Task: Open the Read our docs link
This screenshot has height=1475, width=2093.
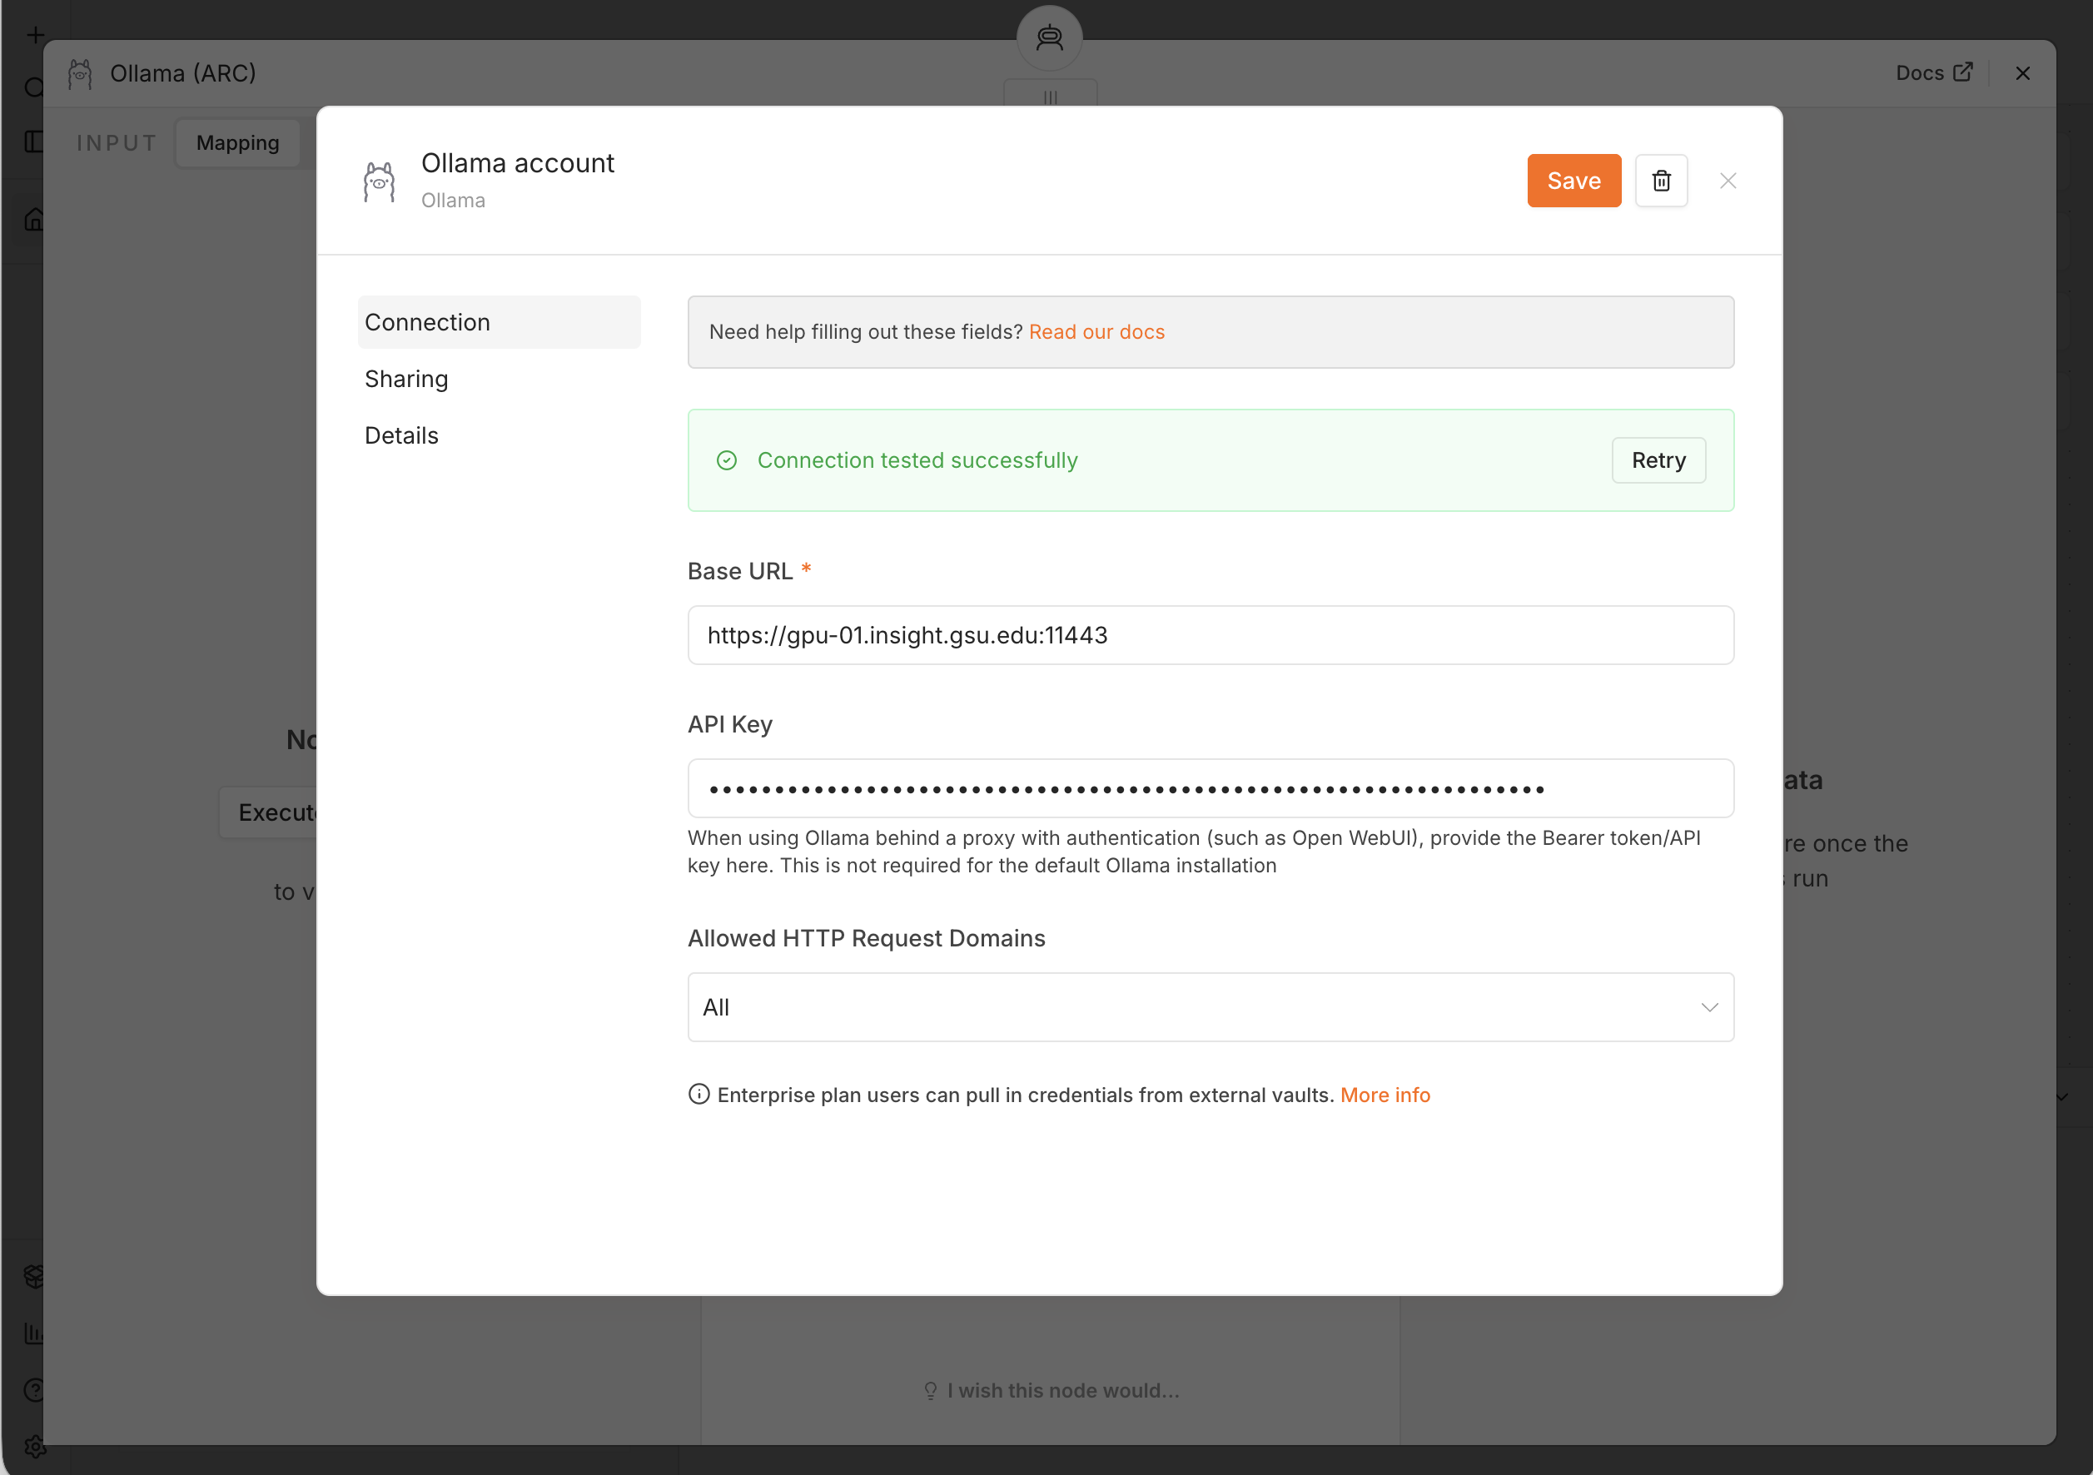Action: point(1096,332)
